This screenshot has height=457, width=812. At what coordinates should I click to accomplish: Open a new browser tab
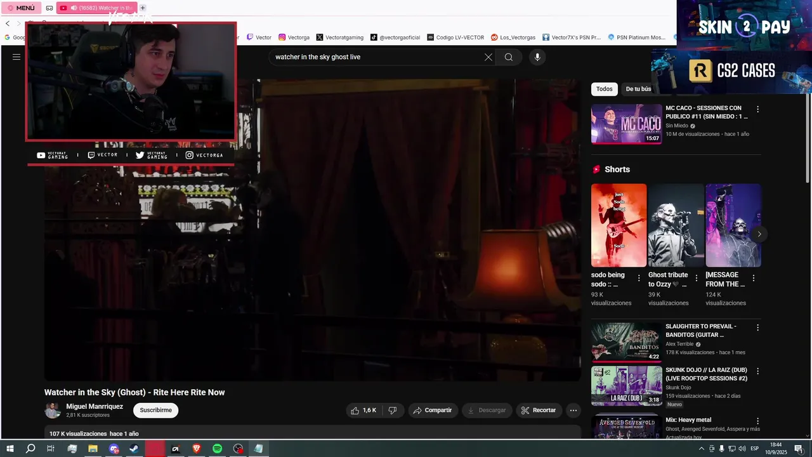click(x=143, y=8)
